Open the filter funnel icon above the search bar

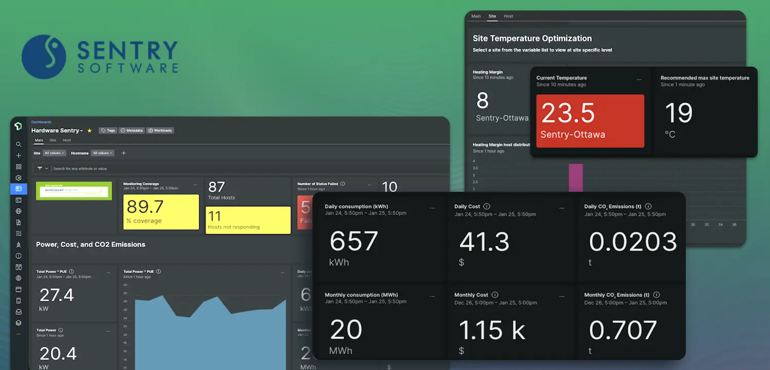pyautogui.click(x=40, y=168)
